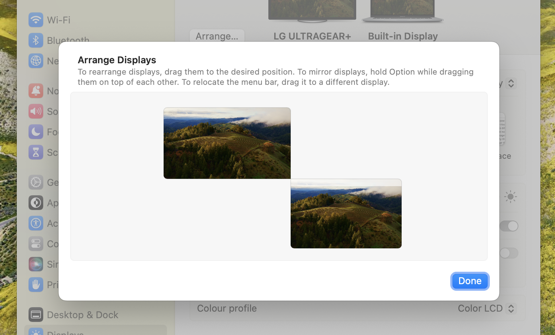Open Screen Time hourglass icon in sidebar
This screenshot has height=335, width=555.
36,152
